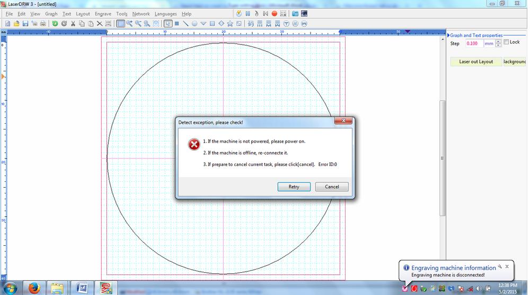Screen dimensions: 530x295
Task: Open the Languages menu
Action: (x=165, y=14)
